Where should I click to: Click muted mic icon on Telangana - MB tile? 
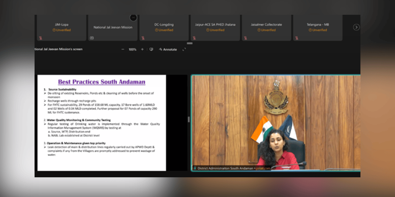(x=297, y=38)
